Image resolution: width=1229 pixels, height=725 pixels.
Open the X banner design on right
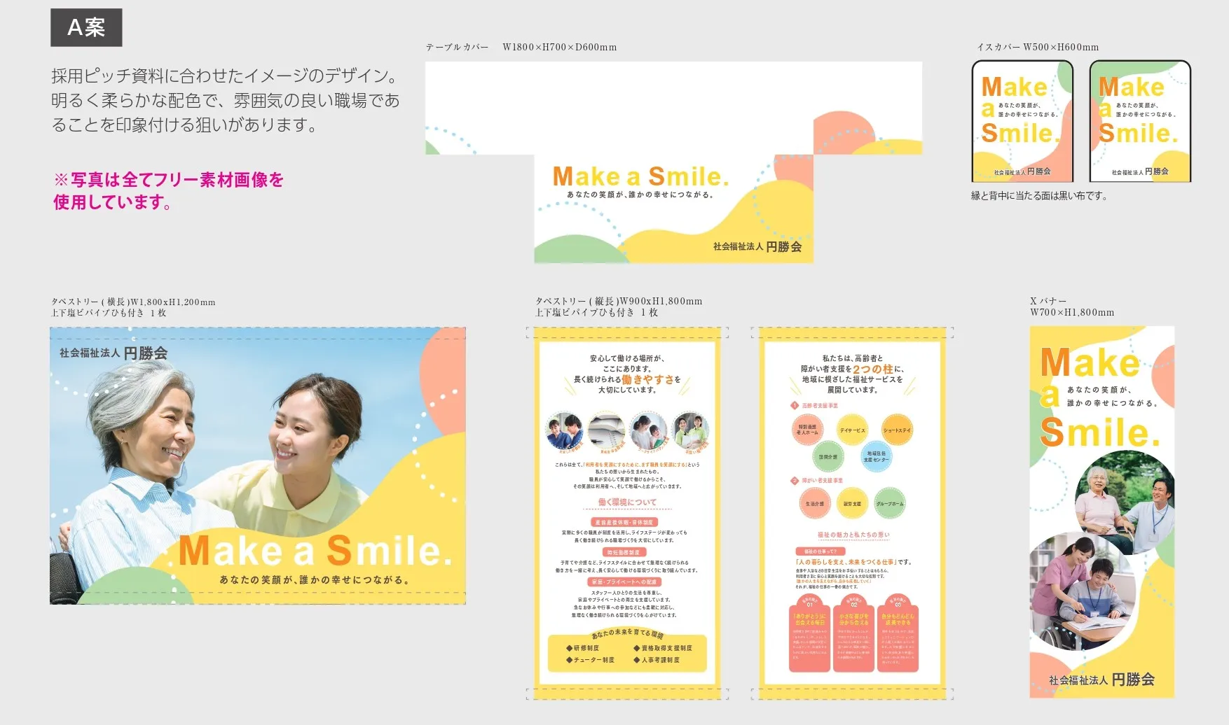tap(1101, 512)
